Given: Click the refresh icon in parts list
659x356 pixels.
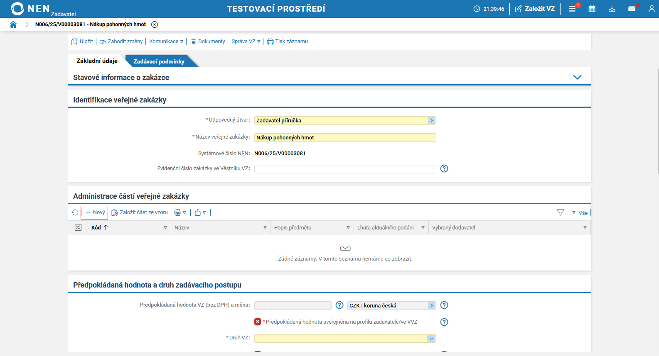Looking at the screenshot, I should click(75, 212).
